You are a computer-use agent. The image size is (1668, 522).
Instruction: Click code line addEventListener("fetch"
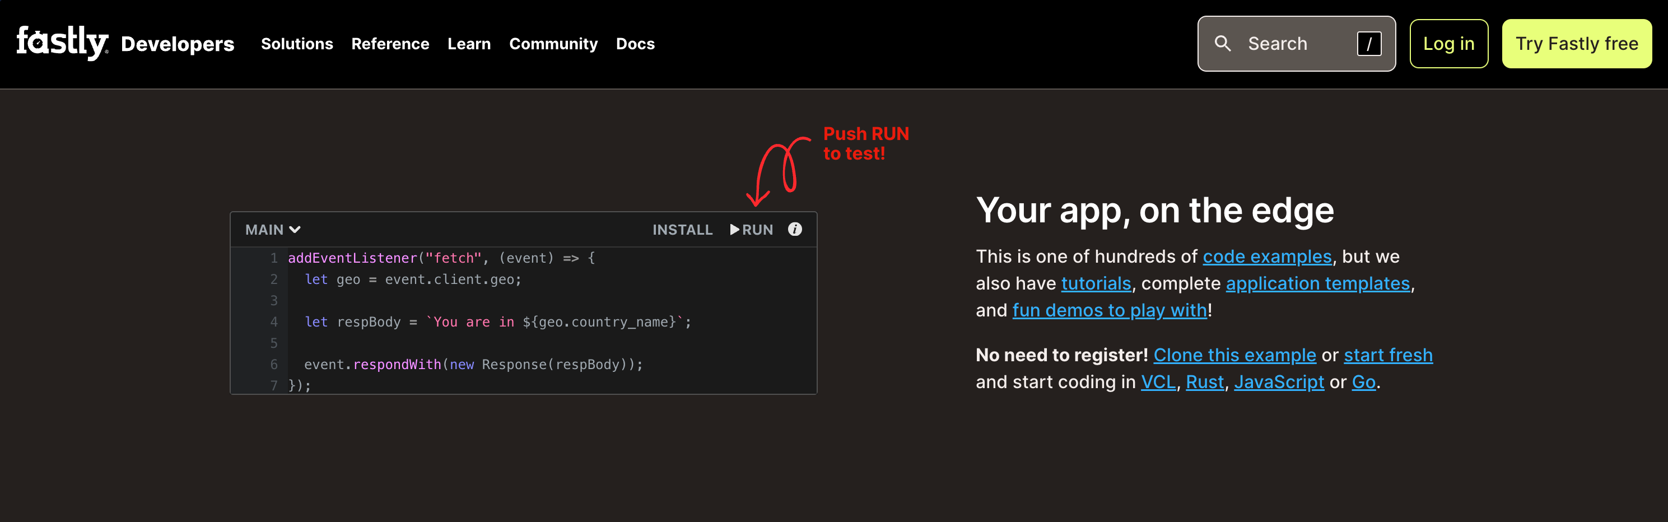click(x=441, y=258)
